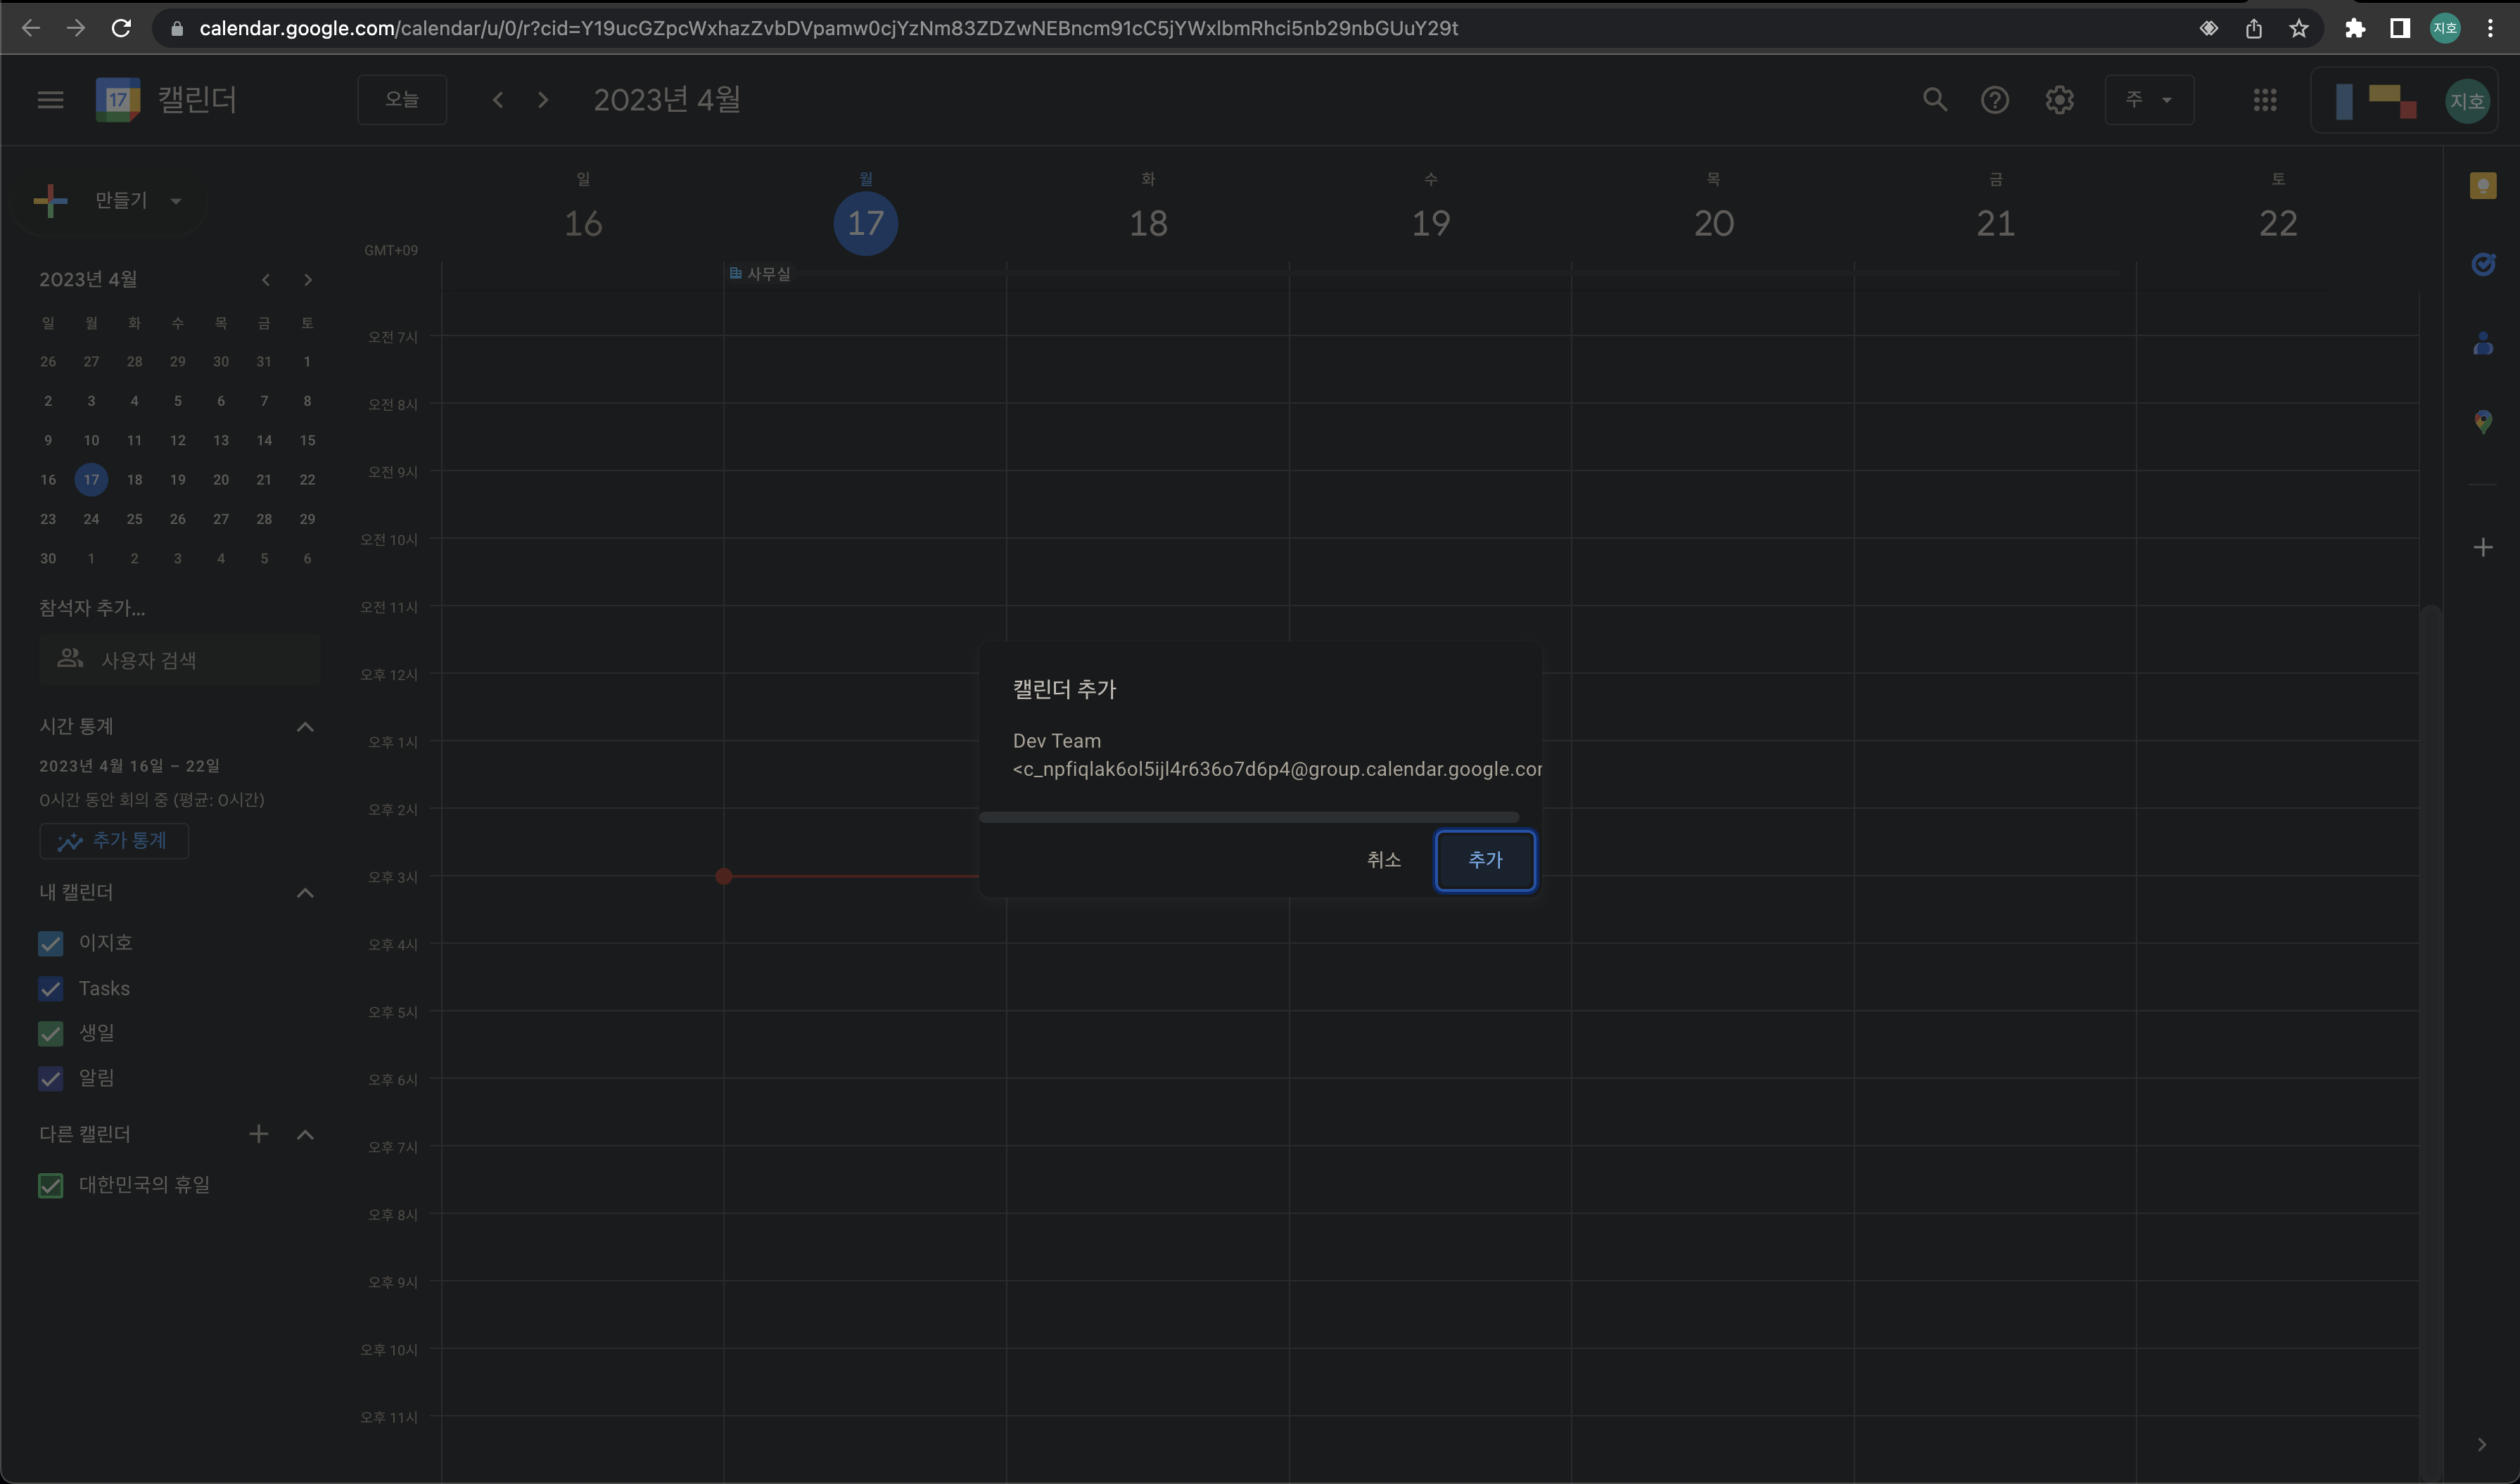2520x1484 pixels.
Task: Toggle the 생일 calendar checkbox
Action: coord(51,1033)
